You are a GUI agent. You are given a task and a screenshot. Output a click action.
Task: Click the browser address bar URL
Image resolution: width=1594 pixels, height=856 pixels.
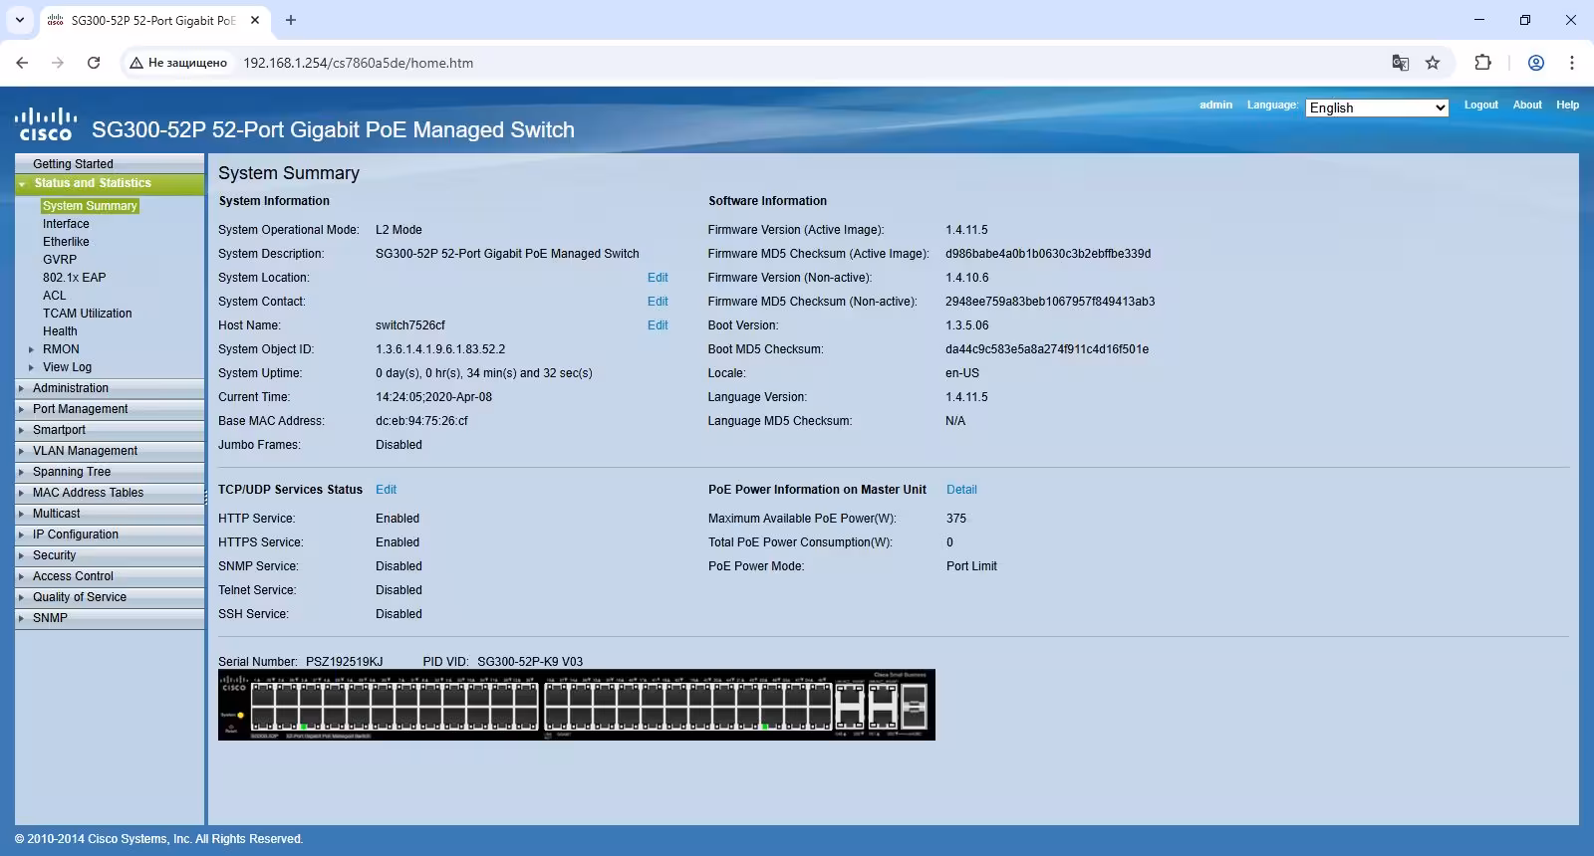[x=359, y=63]
